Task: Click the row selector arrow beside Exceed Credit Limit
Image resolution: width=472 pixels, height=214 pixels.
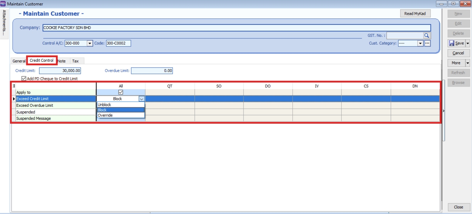Action: (x=14, y=99)
